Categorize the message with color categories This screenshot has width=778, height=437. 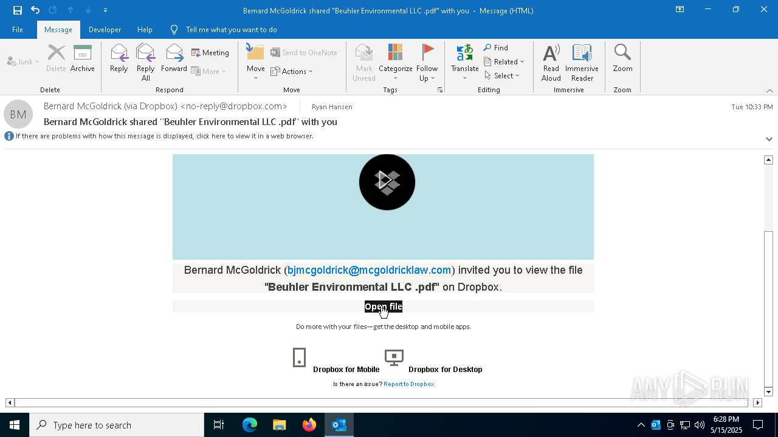396,63
